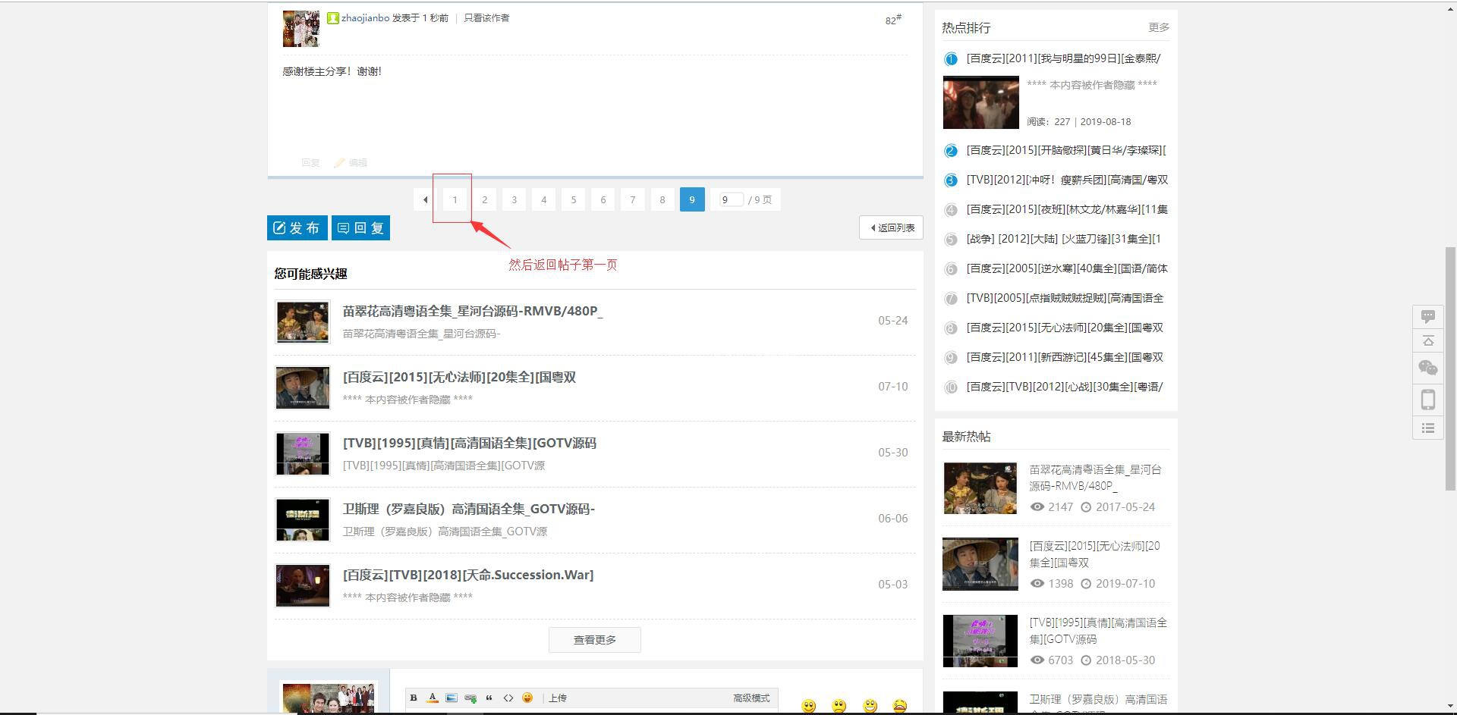Jump to page 5 in pagination
Image resolution: width=1457 pixels, height=715 pixels.
[x=574, y=199]
